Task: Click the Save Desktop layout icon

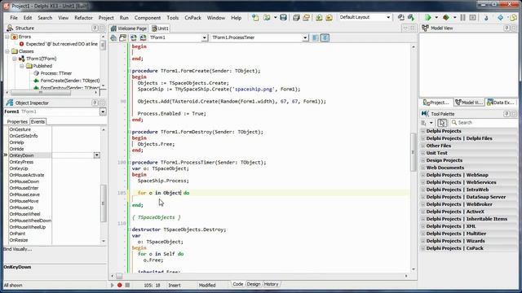Action: (401, 18)
